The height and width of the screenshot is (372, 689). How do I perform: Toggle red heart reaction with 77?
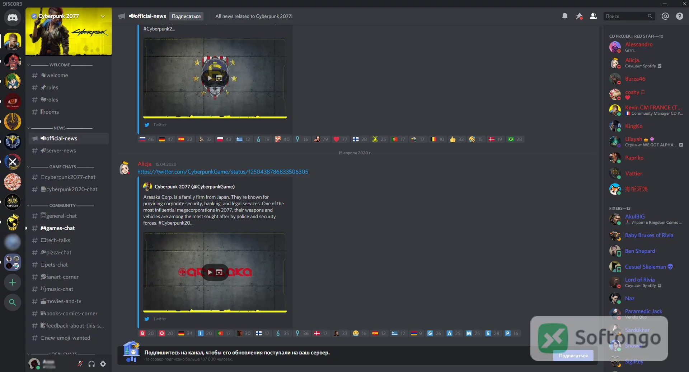(340, 139)
